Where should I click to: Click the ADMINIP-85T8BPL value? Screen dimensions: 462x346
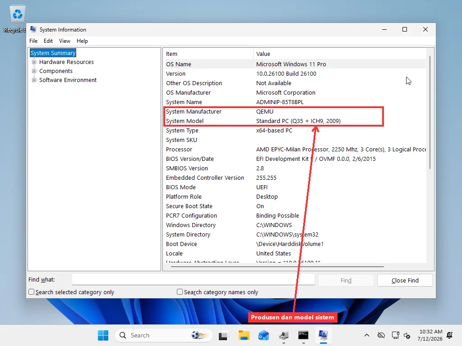280,102
